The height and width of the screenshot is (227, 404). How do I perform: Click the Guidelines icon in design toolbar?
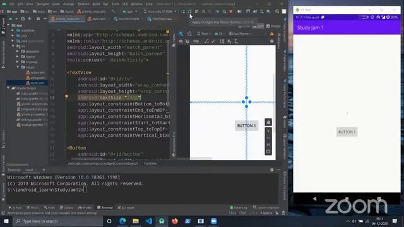236,41
